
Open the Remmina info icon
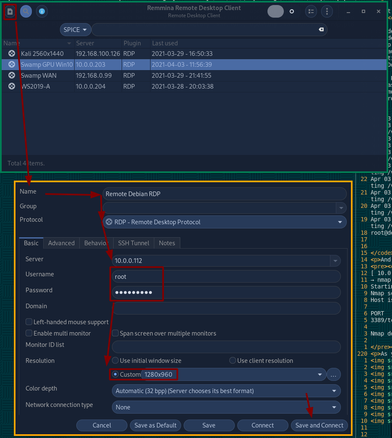coord(42,11)
